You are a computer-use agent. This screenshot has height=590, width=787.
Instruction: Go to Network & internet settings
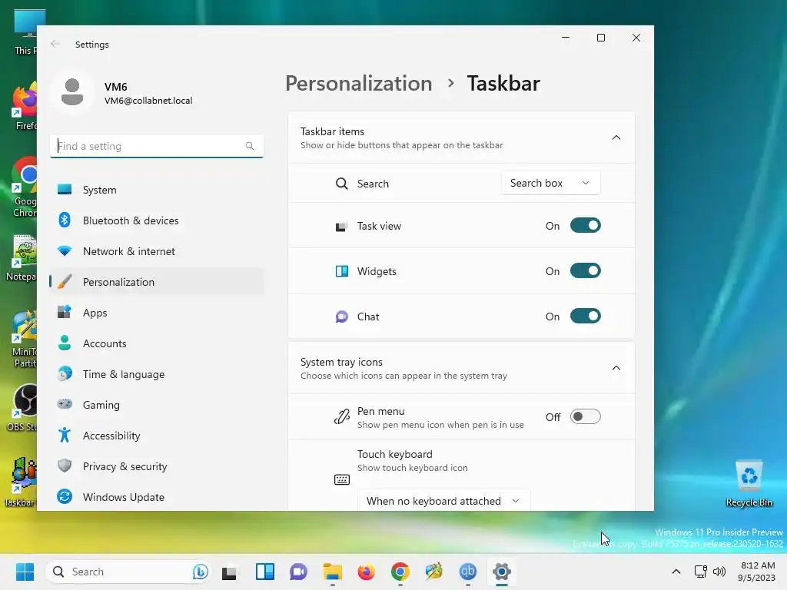pos(157,251)
